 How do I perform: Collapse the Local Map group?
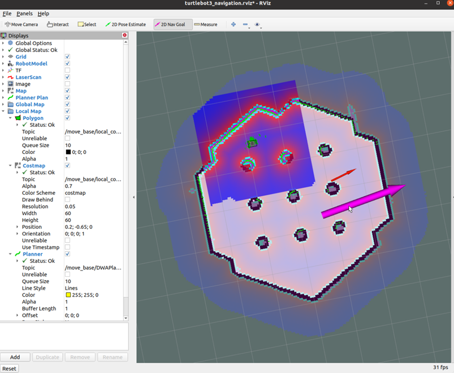(3, 112)
